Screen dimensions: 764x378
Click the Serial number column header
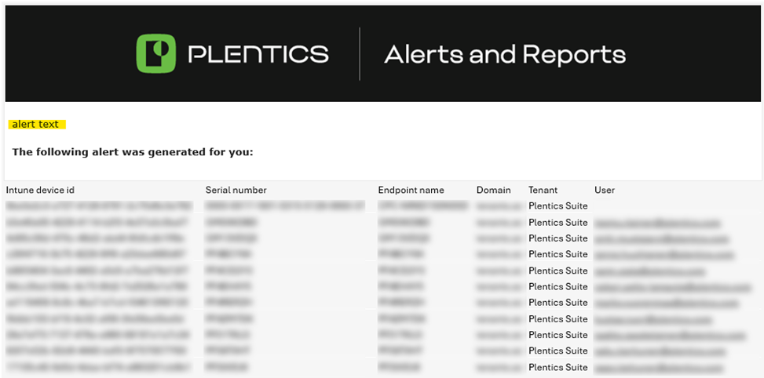(236, 190)
